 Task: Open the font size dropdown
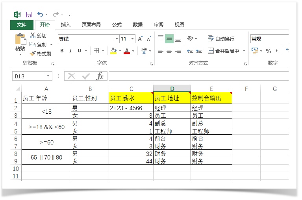[x=132, y=39]
